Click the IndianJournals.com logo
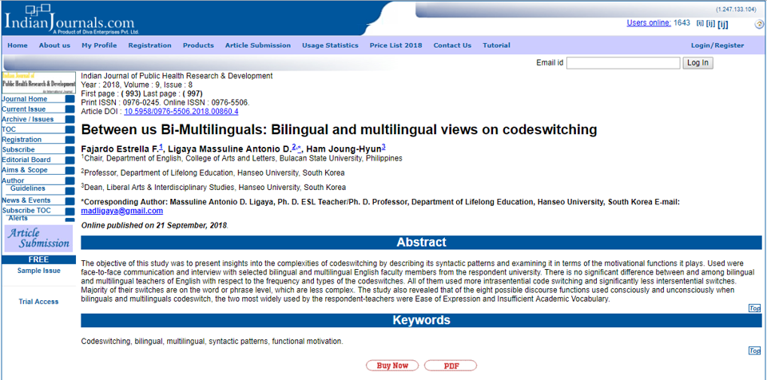 tap(71, 18)
